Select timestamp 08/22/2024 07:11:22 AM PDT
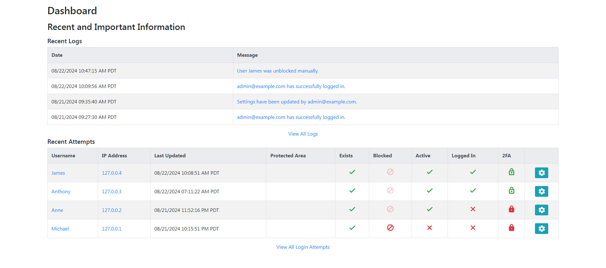 [187, 192]
